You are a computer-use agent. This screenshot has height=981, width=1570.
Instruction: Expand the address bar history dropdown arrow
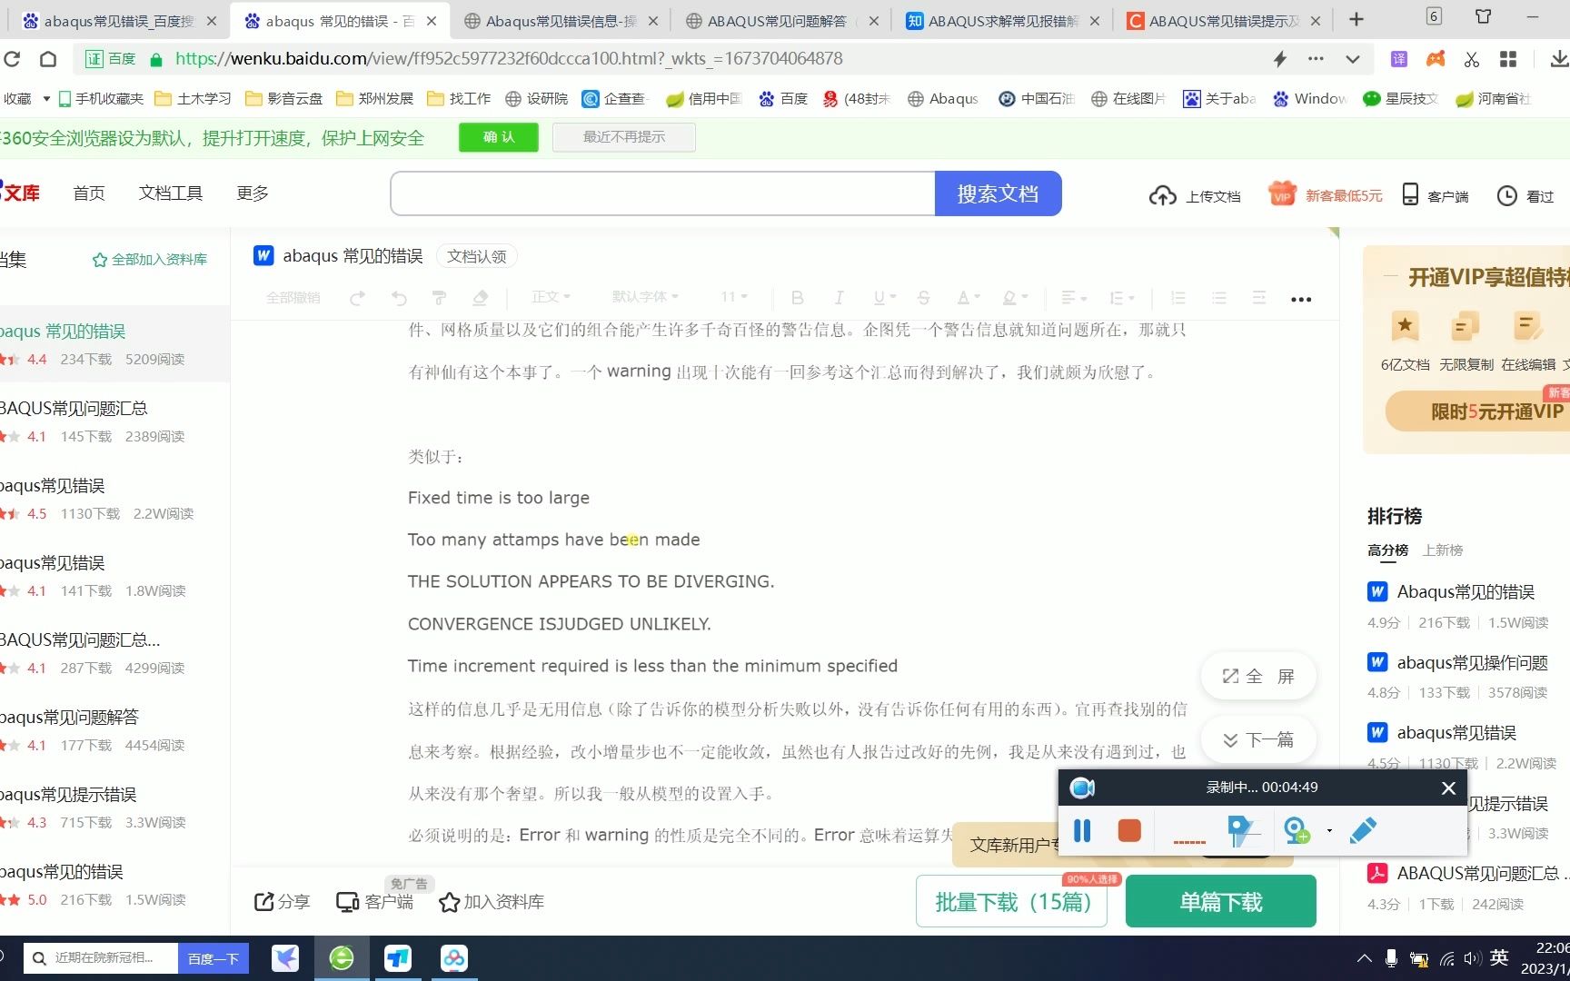click(x=1353, y=59)
